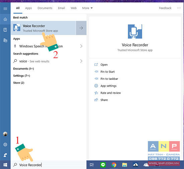Expand Store (2) results group

click(x=19, y=83)
